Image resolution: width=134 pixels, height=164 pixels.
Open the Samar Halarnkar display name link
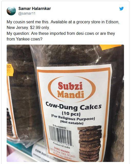coord(35,8)
